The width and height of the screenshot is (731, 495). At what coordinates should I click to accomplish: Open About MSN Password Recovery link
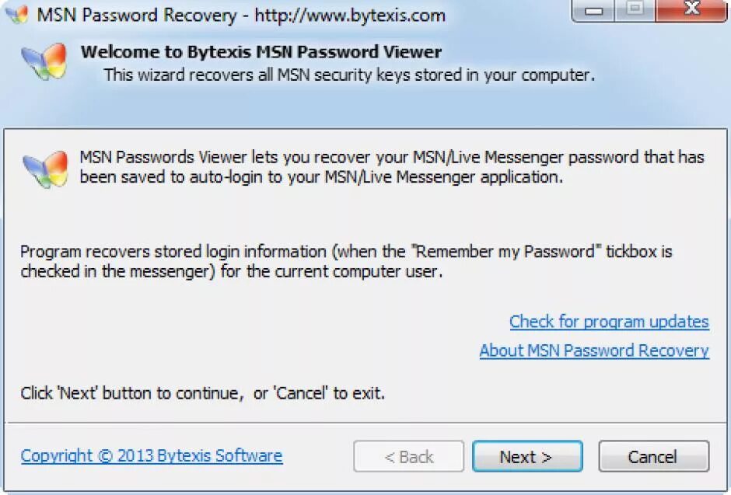[x=593, y=350]
